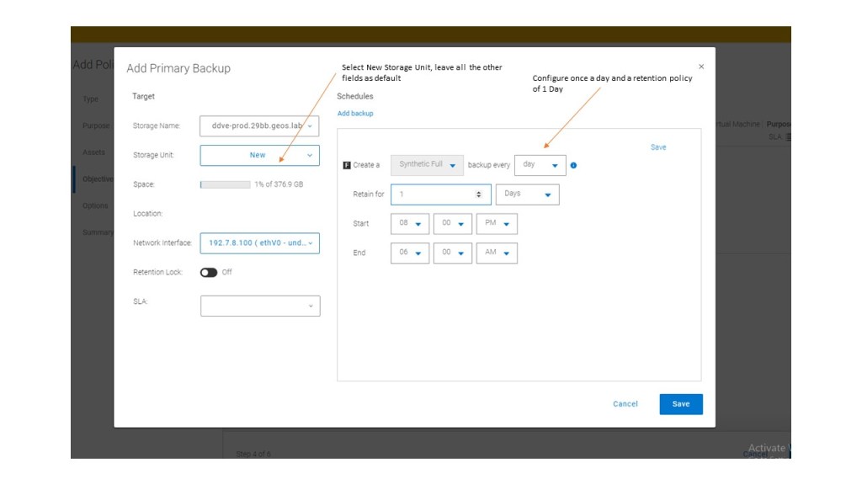Click the blue Save button
This screenshot has width=862, height=485.
(x=681, y=404)
